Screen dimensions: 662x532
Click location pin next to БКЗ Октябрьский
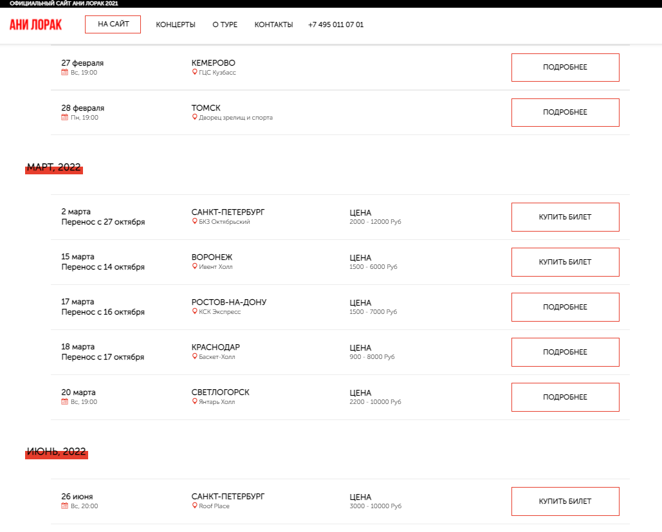[x=194, y=221]
